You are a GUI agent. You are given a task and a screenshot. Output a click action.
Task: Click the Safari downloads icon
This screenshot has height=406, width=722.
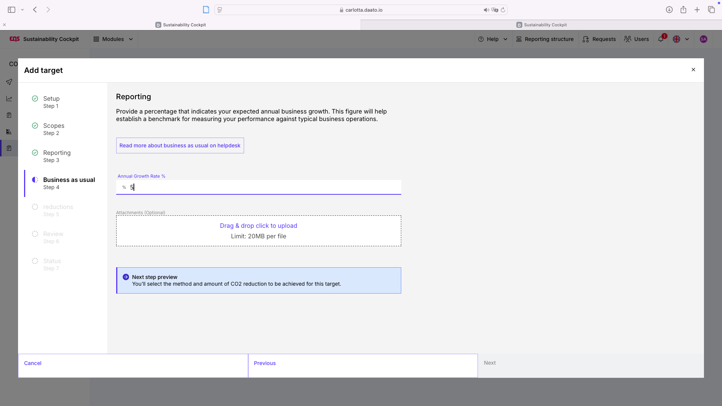669,10
